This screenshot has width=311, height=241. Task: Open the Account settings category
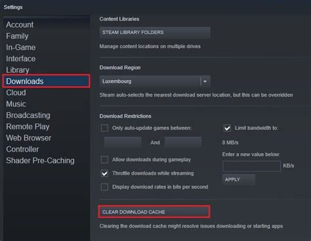point(20,25)
